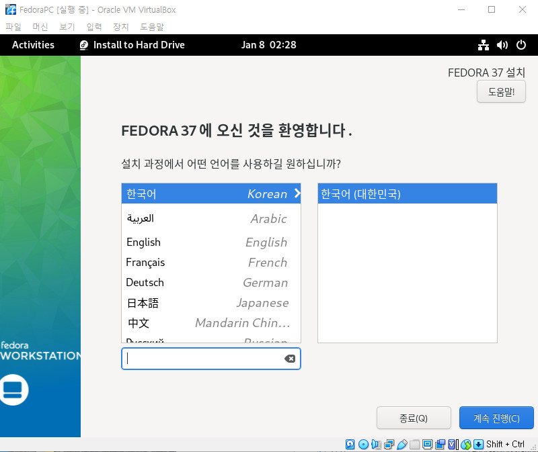
Task: Click the optical disc status icon
Action: pos(363,445)
